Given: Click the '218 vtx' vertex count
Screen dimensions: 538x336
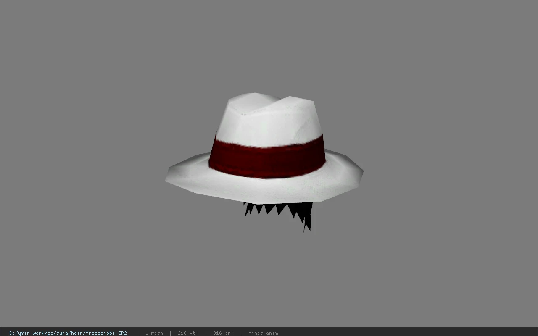Looking at the screenshot, I should click(188, 333).
